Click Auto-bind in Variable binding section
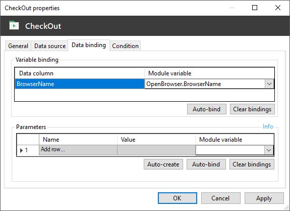This screenshot has height=211, width=290. coord(207,109)
